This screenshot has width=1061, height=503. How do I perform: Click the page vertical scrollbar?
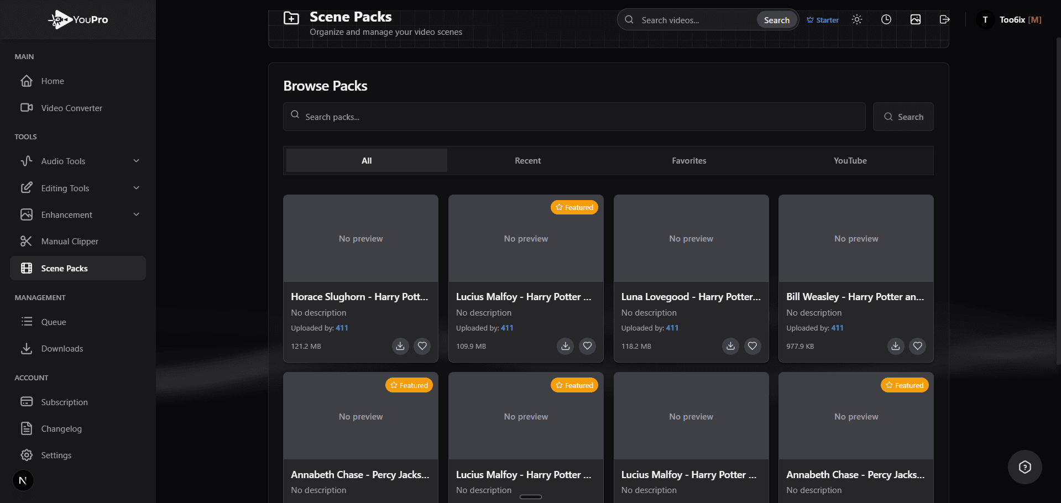(1058, 202)
